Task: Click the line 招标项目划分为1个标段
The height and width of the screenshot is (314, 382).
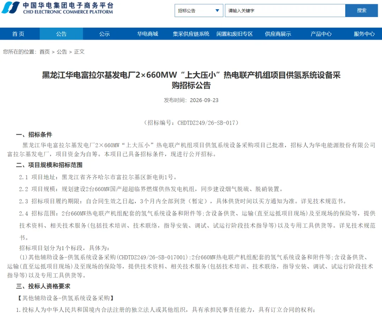Action: click(x=64, y=248)
